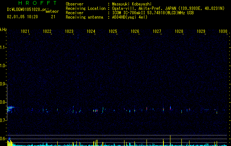Image resolution: width=231 pixels, height=146 pixels.
Task: Click the 1024 time axis marker
Action: (x=91, y=31)
